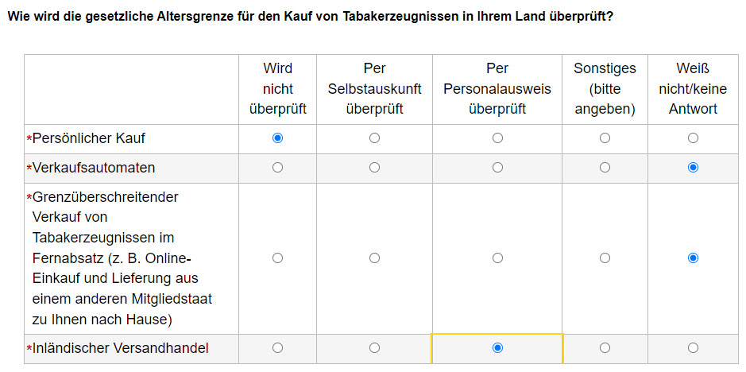
Task: Pick 'Per Personalausweis überprüft' for Verkaufsautomaten
Action: [497, 168]
